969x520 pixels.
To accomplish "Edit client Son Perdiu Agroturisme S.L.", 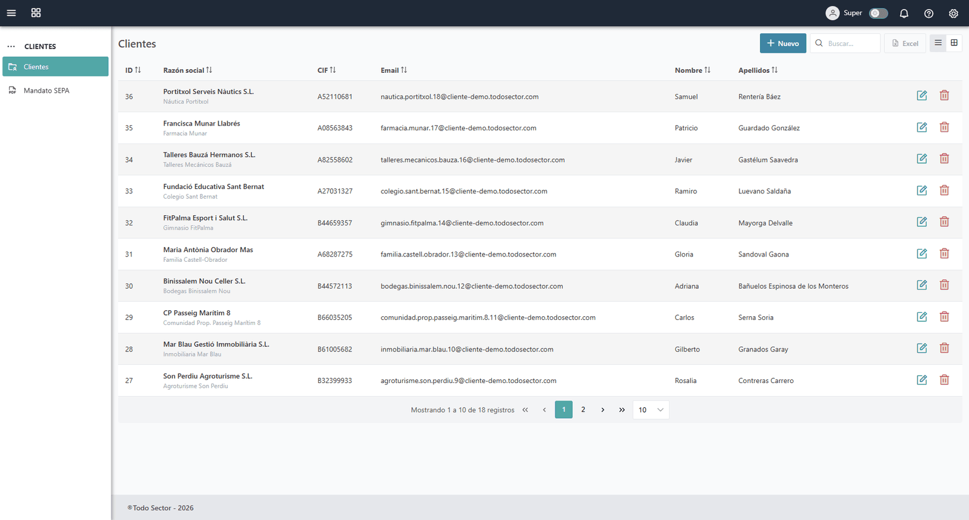I will click(922, 380).
